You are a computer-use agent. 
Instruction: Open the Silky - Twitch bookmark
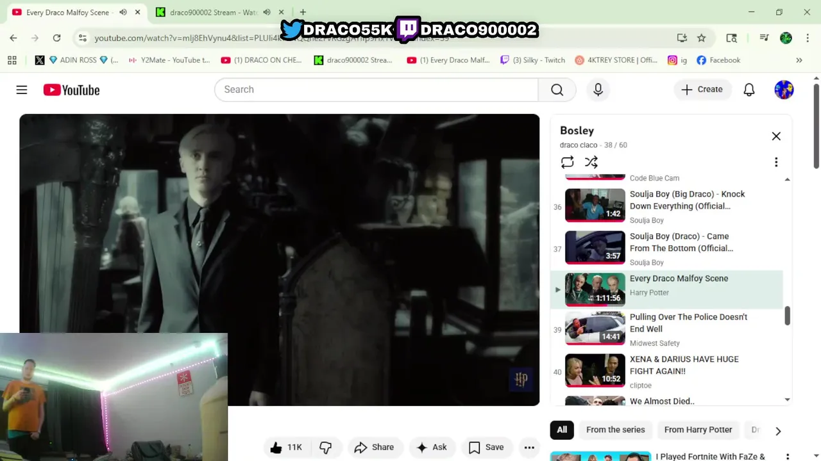[x=532, y=60]
